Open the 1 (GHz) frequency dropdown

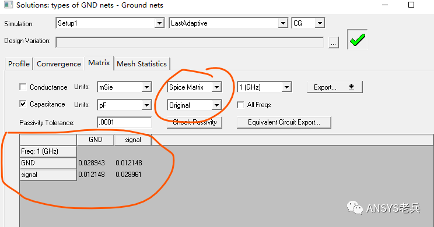coord(286,87)
